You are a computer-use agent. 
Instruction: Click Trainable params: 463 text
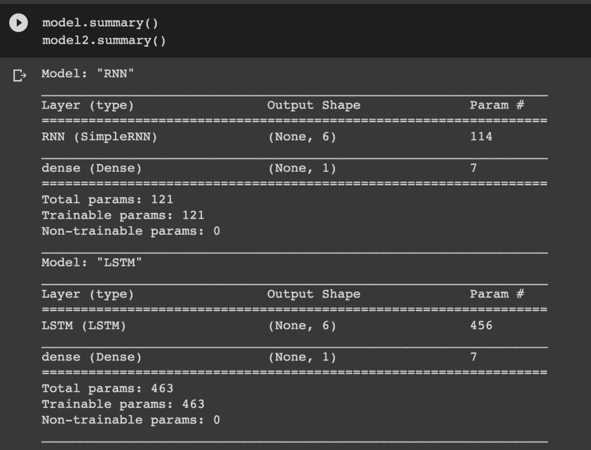point(123,404)
